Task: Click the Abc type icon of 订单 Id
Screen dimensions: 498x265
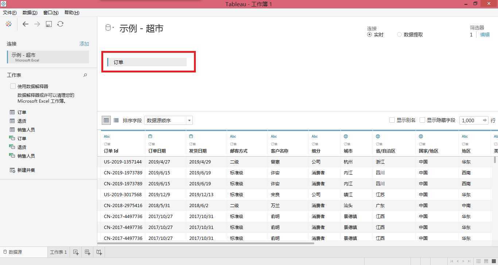Action: point(107,136)
